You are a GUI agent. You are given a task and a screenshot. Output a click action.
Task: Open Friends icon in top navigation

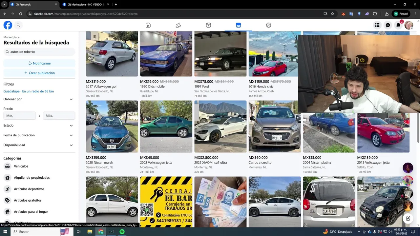[178, 25]
